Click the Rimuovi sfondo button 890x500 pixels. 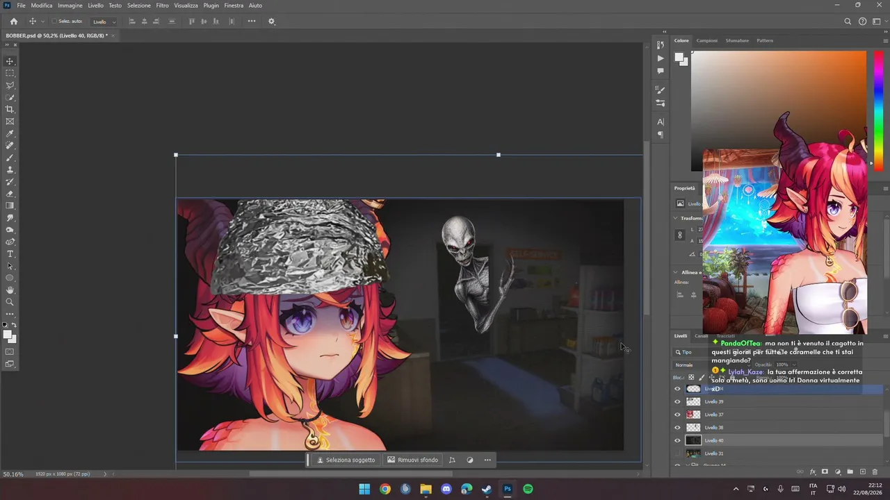coord(413,460)
